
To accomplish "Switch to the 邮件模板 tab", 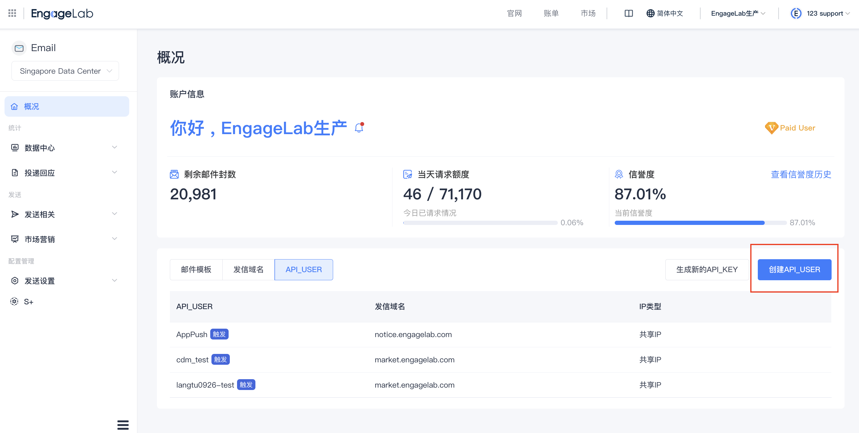I will click(196, 270).
